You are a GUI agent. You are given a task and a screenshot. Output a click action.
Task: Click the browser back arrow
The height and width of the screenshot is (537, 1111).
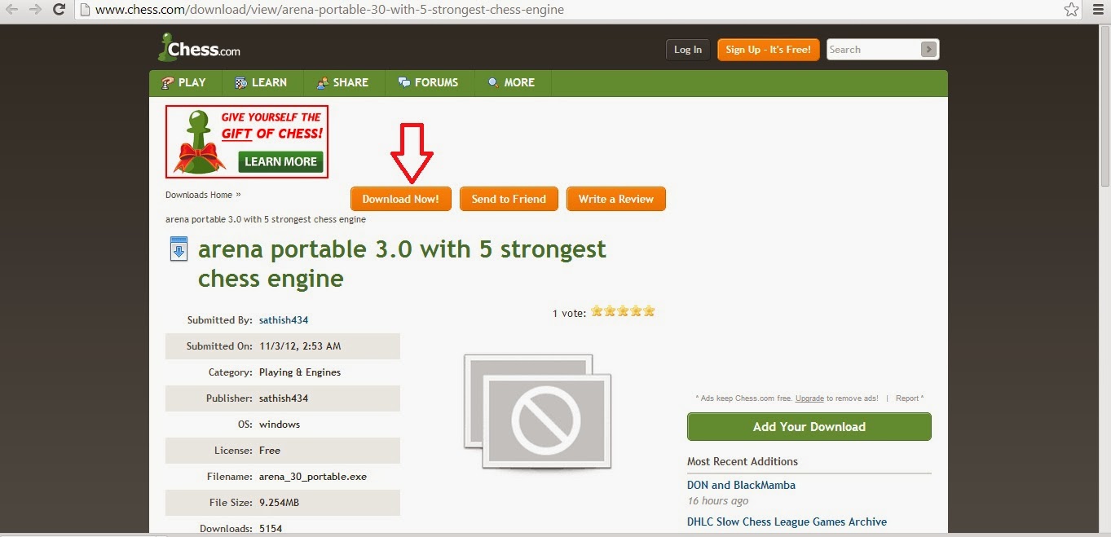[12, 10]
